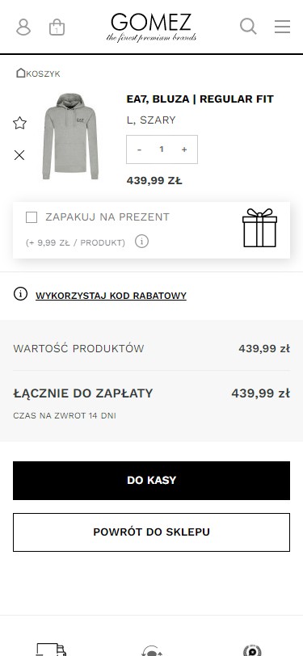Open the shopping bag icon

tap(57, 27)
